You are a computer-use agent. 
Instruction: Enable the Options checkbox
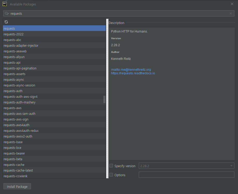[x=111, y=175]
